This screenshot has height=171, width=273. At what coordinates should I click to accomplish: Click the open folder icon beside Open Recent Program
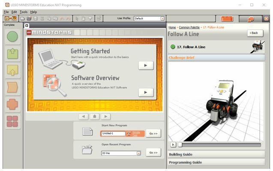[87, 150]
